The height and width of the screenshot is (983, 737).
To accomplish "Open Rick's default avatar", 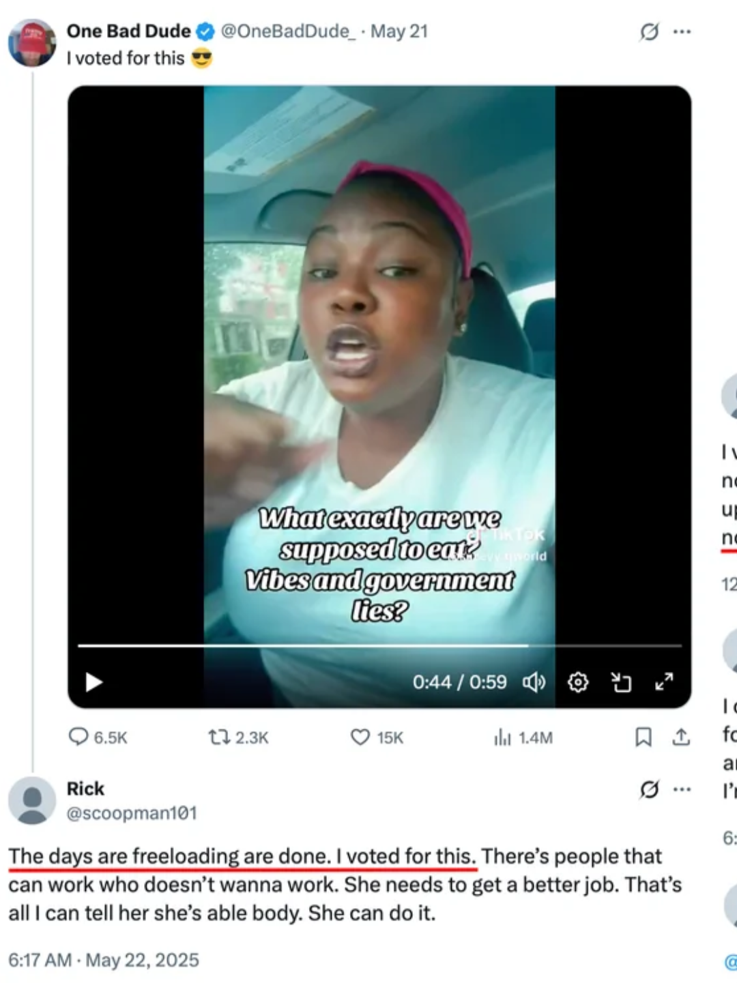I will [x=32, y=800].
